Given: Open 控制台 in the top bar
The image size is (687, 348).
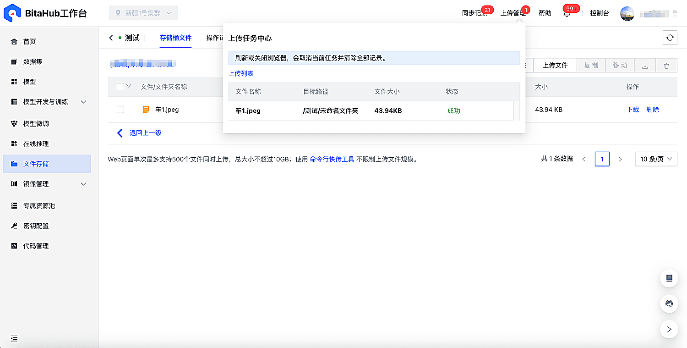Looking at the screenshot, I should [x=600, y=13].
